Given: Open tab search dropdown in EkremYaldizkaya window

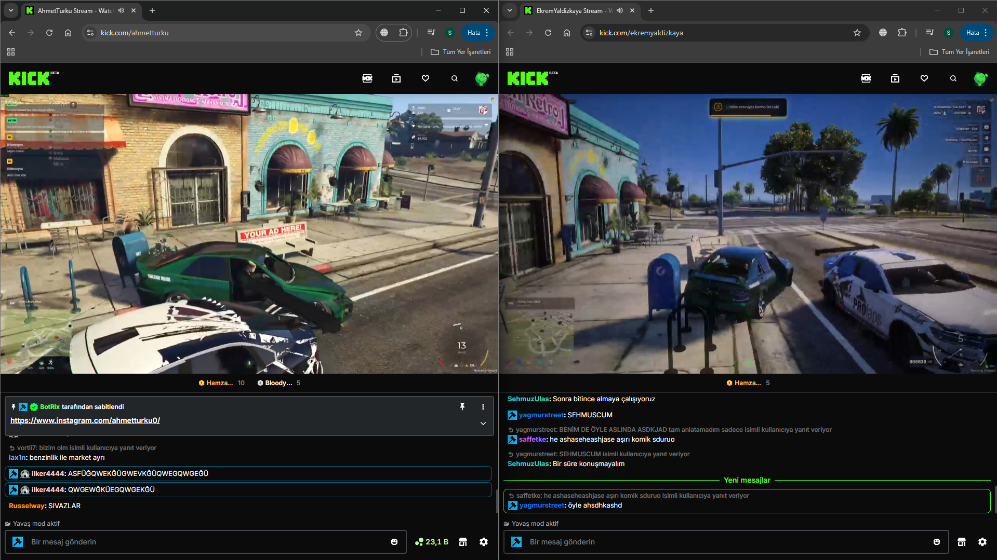Looking at the screenshot, I should pyautogui.click(x=510, y=10).
